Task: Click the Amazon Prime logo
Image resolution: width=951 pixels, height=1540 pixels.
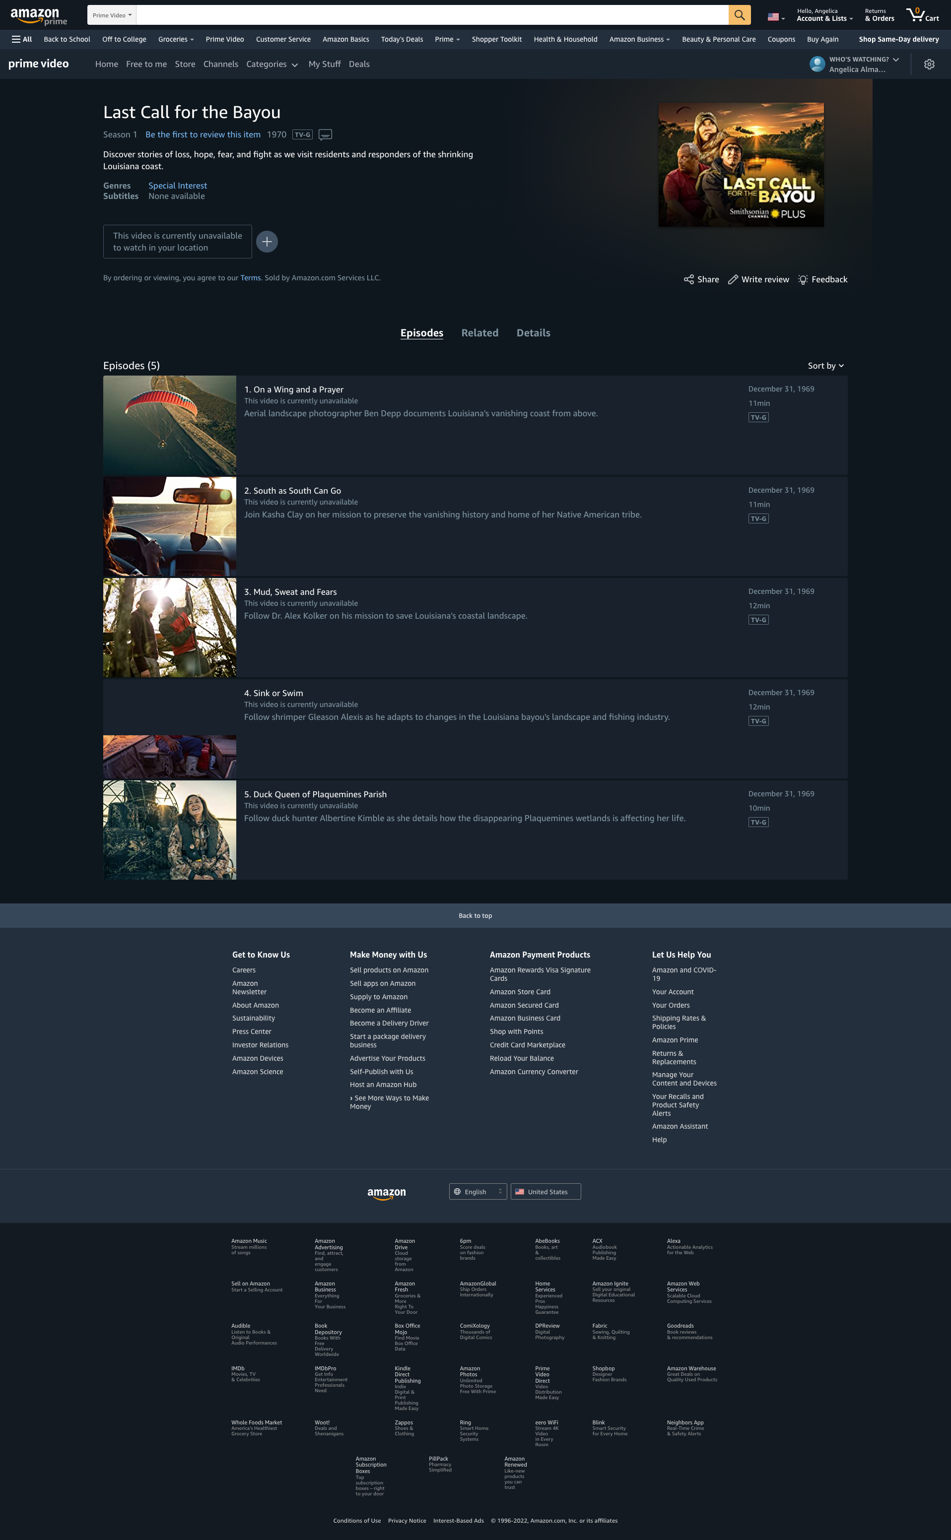Action: click(38, 16)
